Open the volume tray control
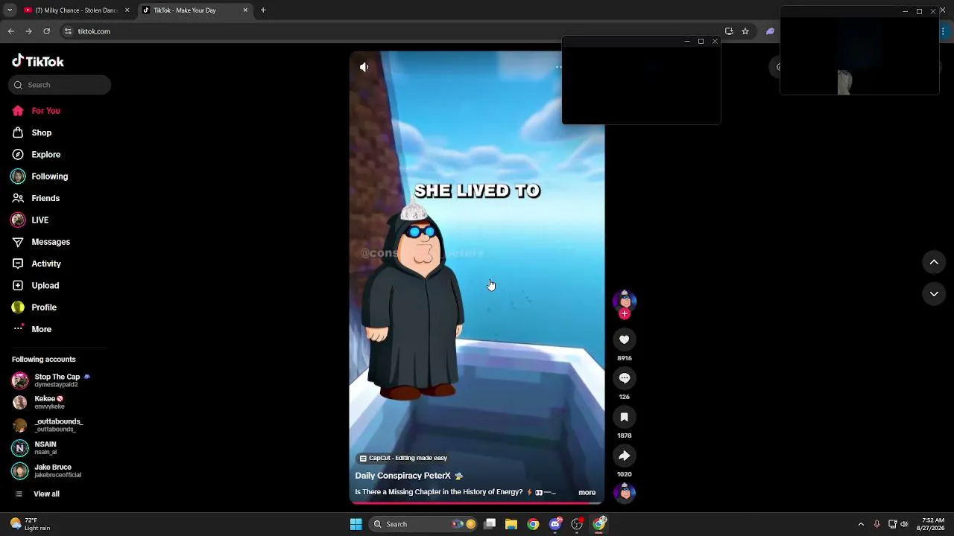Screen dimensions: 954x536 (x=904, y=524)
